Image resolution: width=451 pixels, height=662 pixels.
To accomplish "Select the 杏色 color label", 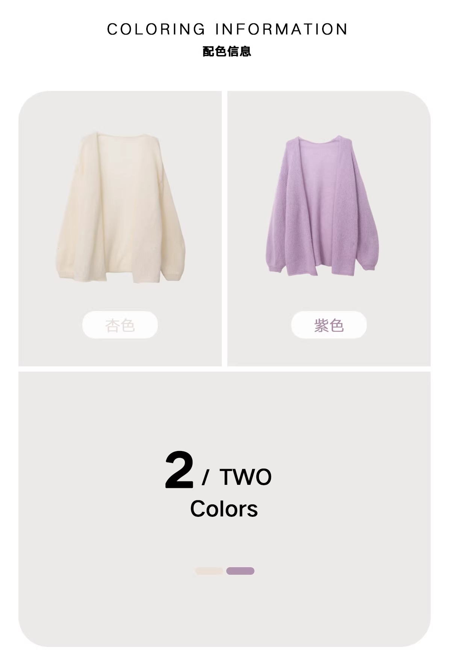I will [120, 325].
